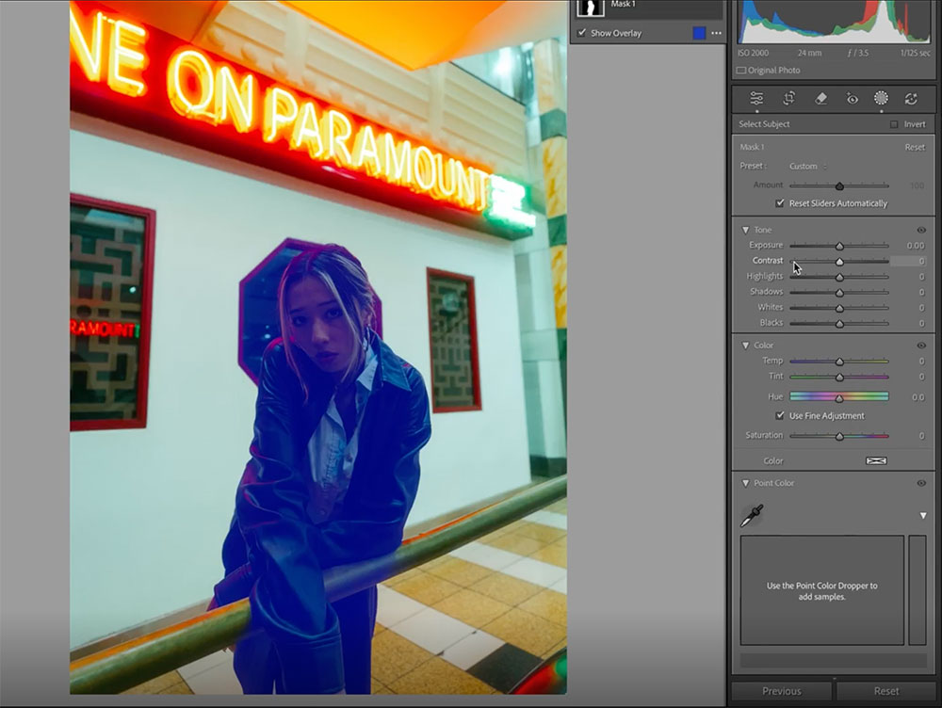Toggle Tone section visibility eye
This screenshot has width=942, height=708.
point(921,230)
